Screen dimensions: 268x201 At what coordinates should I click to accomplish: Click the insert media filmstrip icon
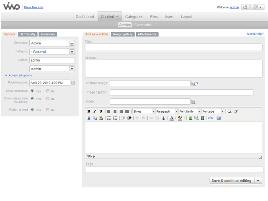[x=203, y=118]
